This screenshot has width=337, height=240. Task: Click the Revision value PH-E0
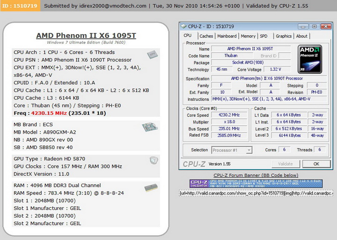pos(317,92)
